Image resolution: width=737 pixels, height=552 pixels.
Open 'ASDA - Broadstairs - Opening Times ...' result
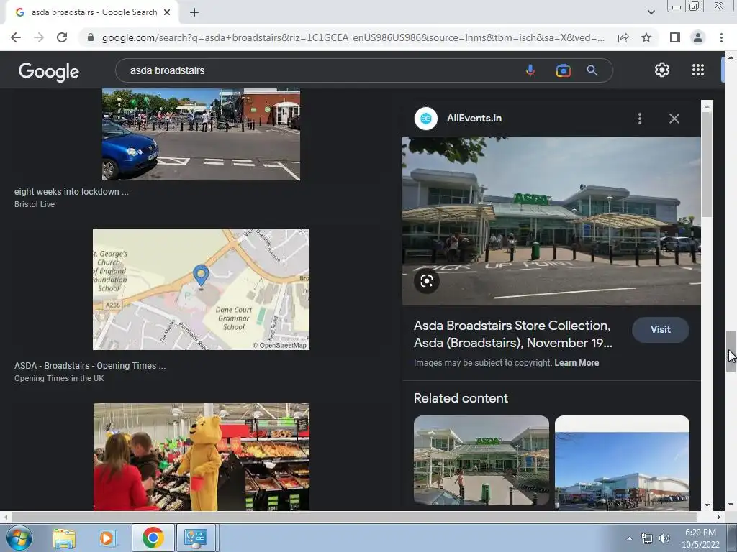(x=90, y=366)
